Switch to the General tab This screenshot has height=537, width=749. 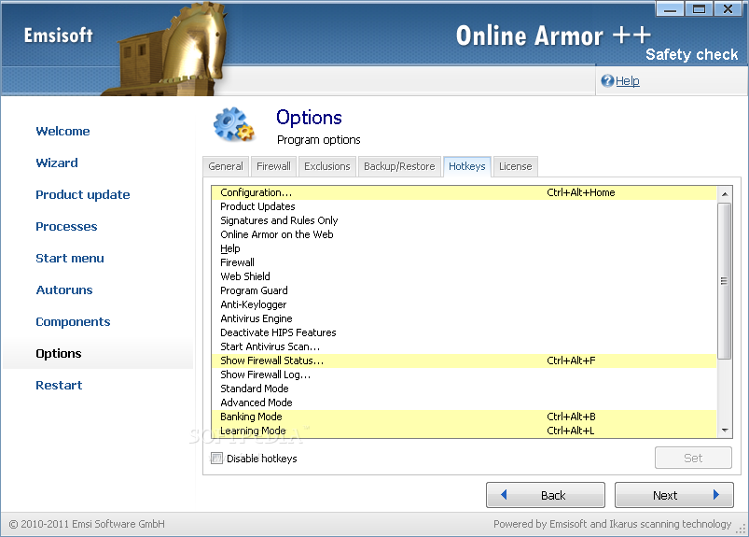(x=226, y=166)
